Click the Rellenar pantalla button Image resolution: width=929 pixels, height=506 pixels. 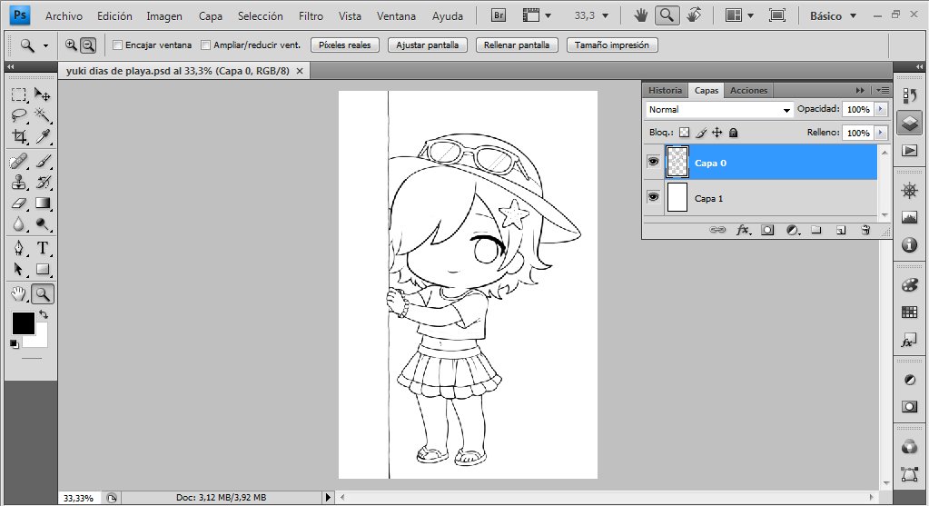tap(517, 45)
